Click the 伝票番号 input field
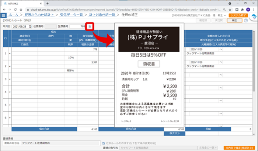Image resolution: width=258 pixels, height=151 pixels. tap(51, 27)
